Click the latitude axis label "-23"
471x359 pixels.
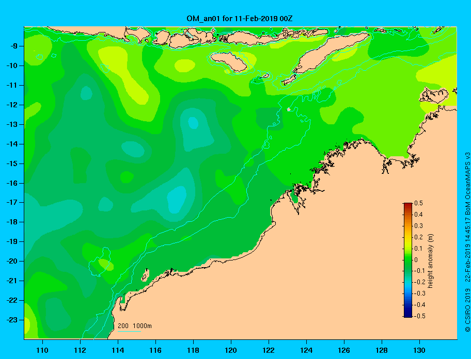pos(12,320)
